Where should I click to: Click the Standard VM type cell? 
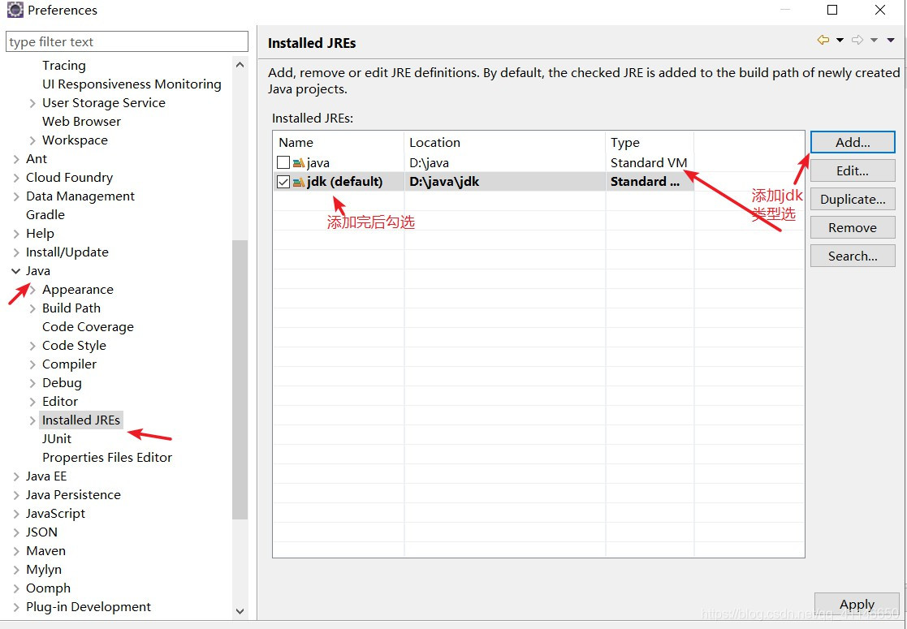[x=649, y=163]
